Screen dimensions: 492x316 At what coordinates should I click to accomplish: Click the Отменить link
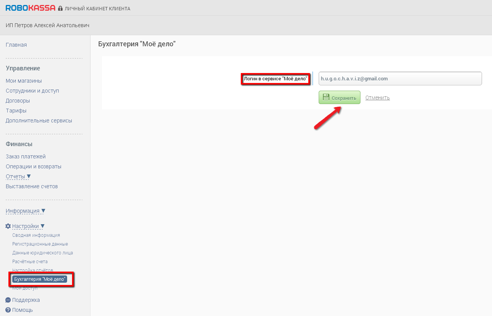click(378, 98)
